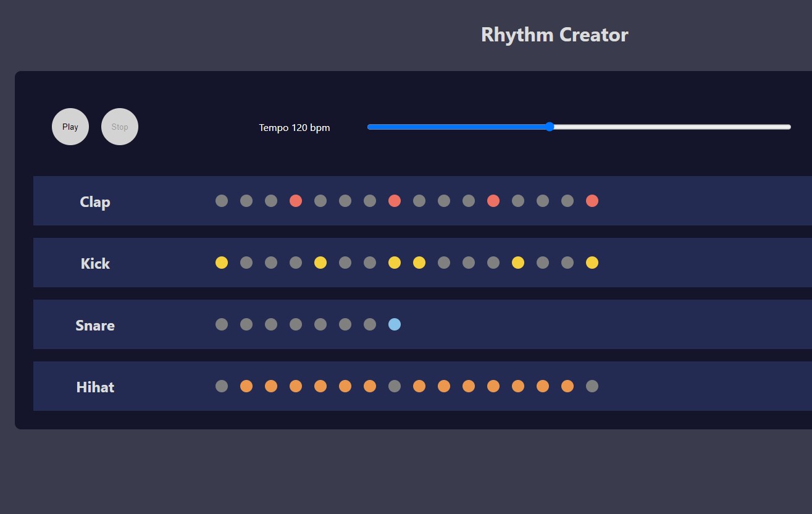This screenshot has height=514, width=812.
Task: Enable the last gray Hihat step
Action: (592, 386)
